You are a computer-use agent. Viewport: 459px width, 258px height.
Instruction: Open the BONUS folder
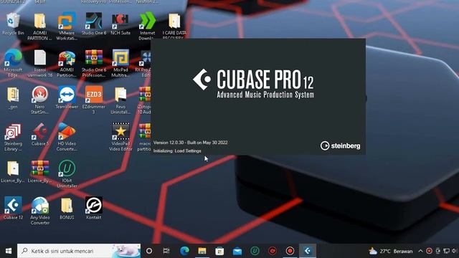(x=67, y=209)
